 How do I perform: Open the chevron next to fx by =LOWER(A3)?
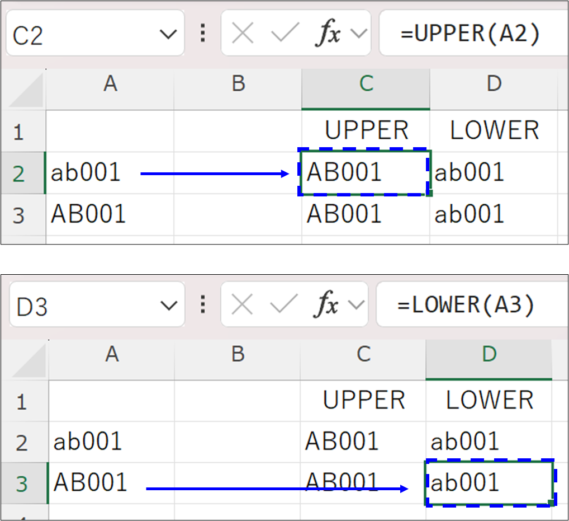coord(355,306)
